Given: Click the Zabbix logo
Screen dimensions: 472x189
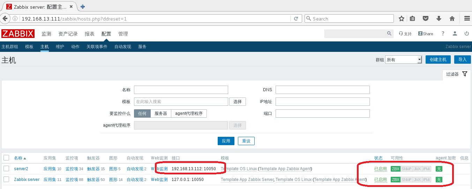Looking at the screenshot, I should (18, 34).
